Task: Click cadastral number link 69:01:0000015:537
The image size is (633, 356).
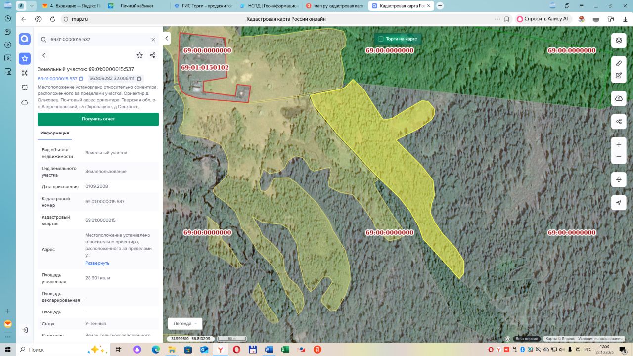Action: tap(57, 79)
